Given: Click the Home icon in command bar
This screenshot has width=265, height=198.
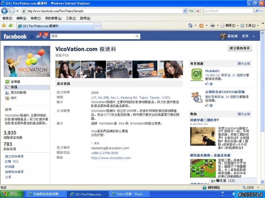Looking at the screenshot, I should (190, 26).
